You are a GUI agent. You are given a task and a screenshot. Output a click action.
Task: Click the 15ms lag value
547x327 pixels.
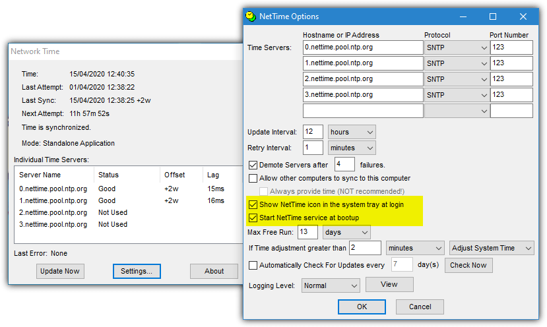216,189
